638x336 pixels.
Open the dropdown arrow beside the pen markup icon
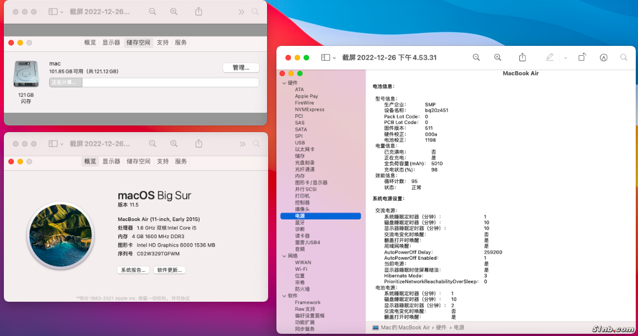pyautogui.click(x=566, y=57)
